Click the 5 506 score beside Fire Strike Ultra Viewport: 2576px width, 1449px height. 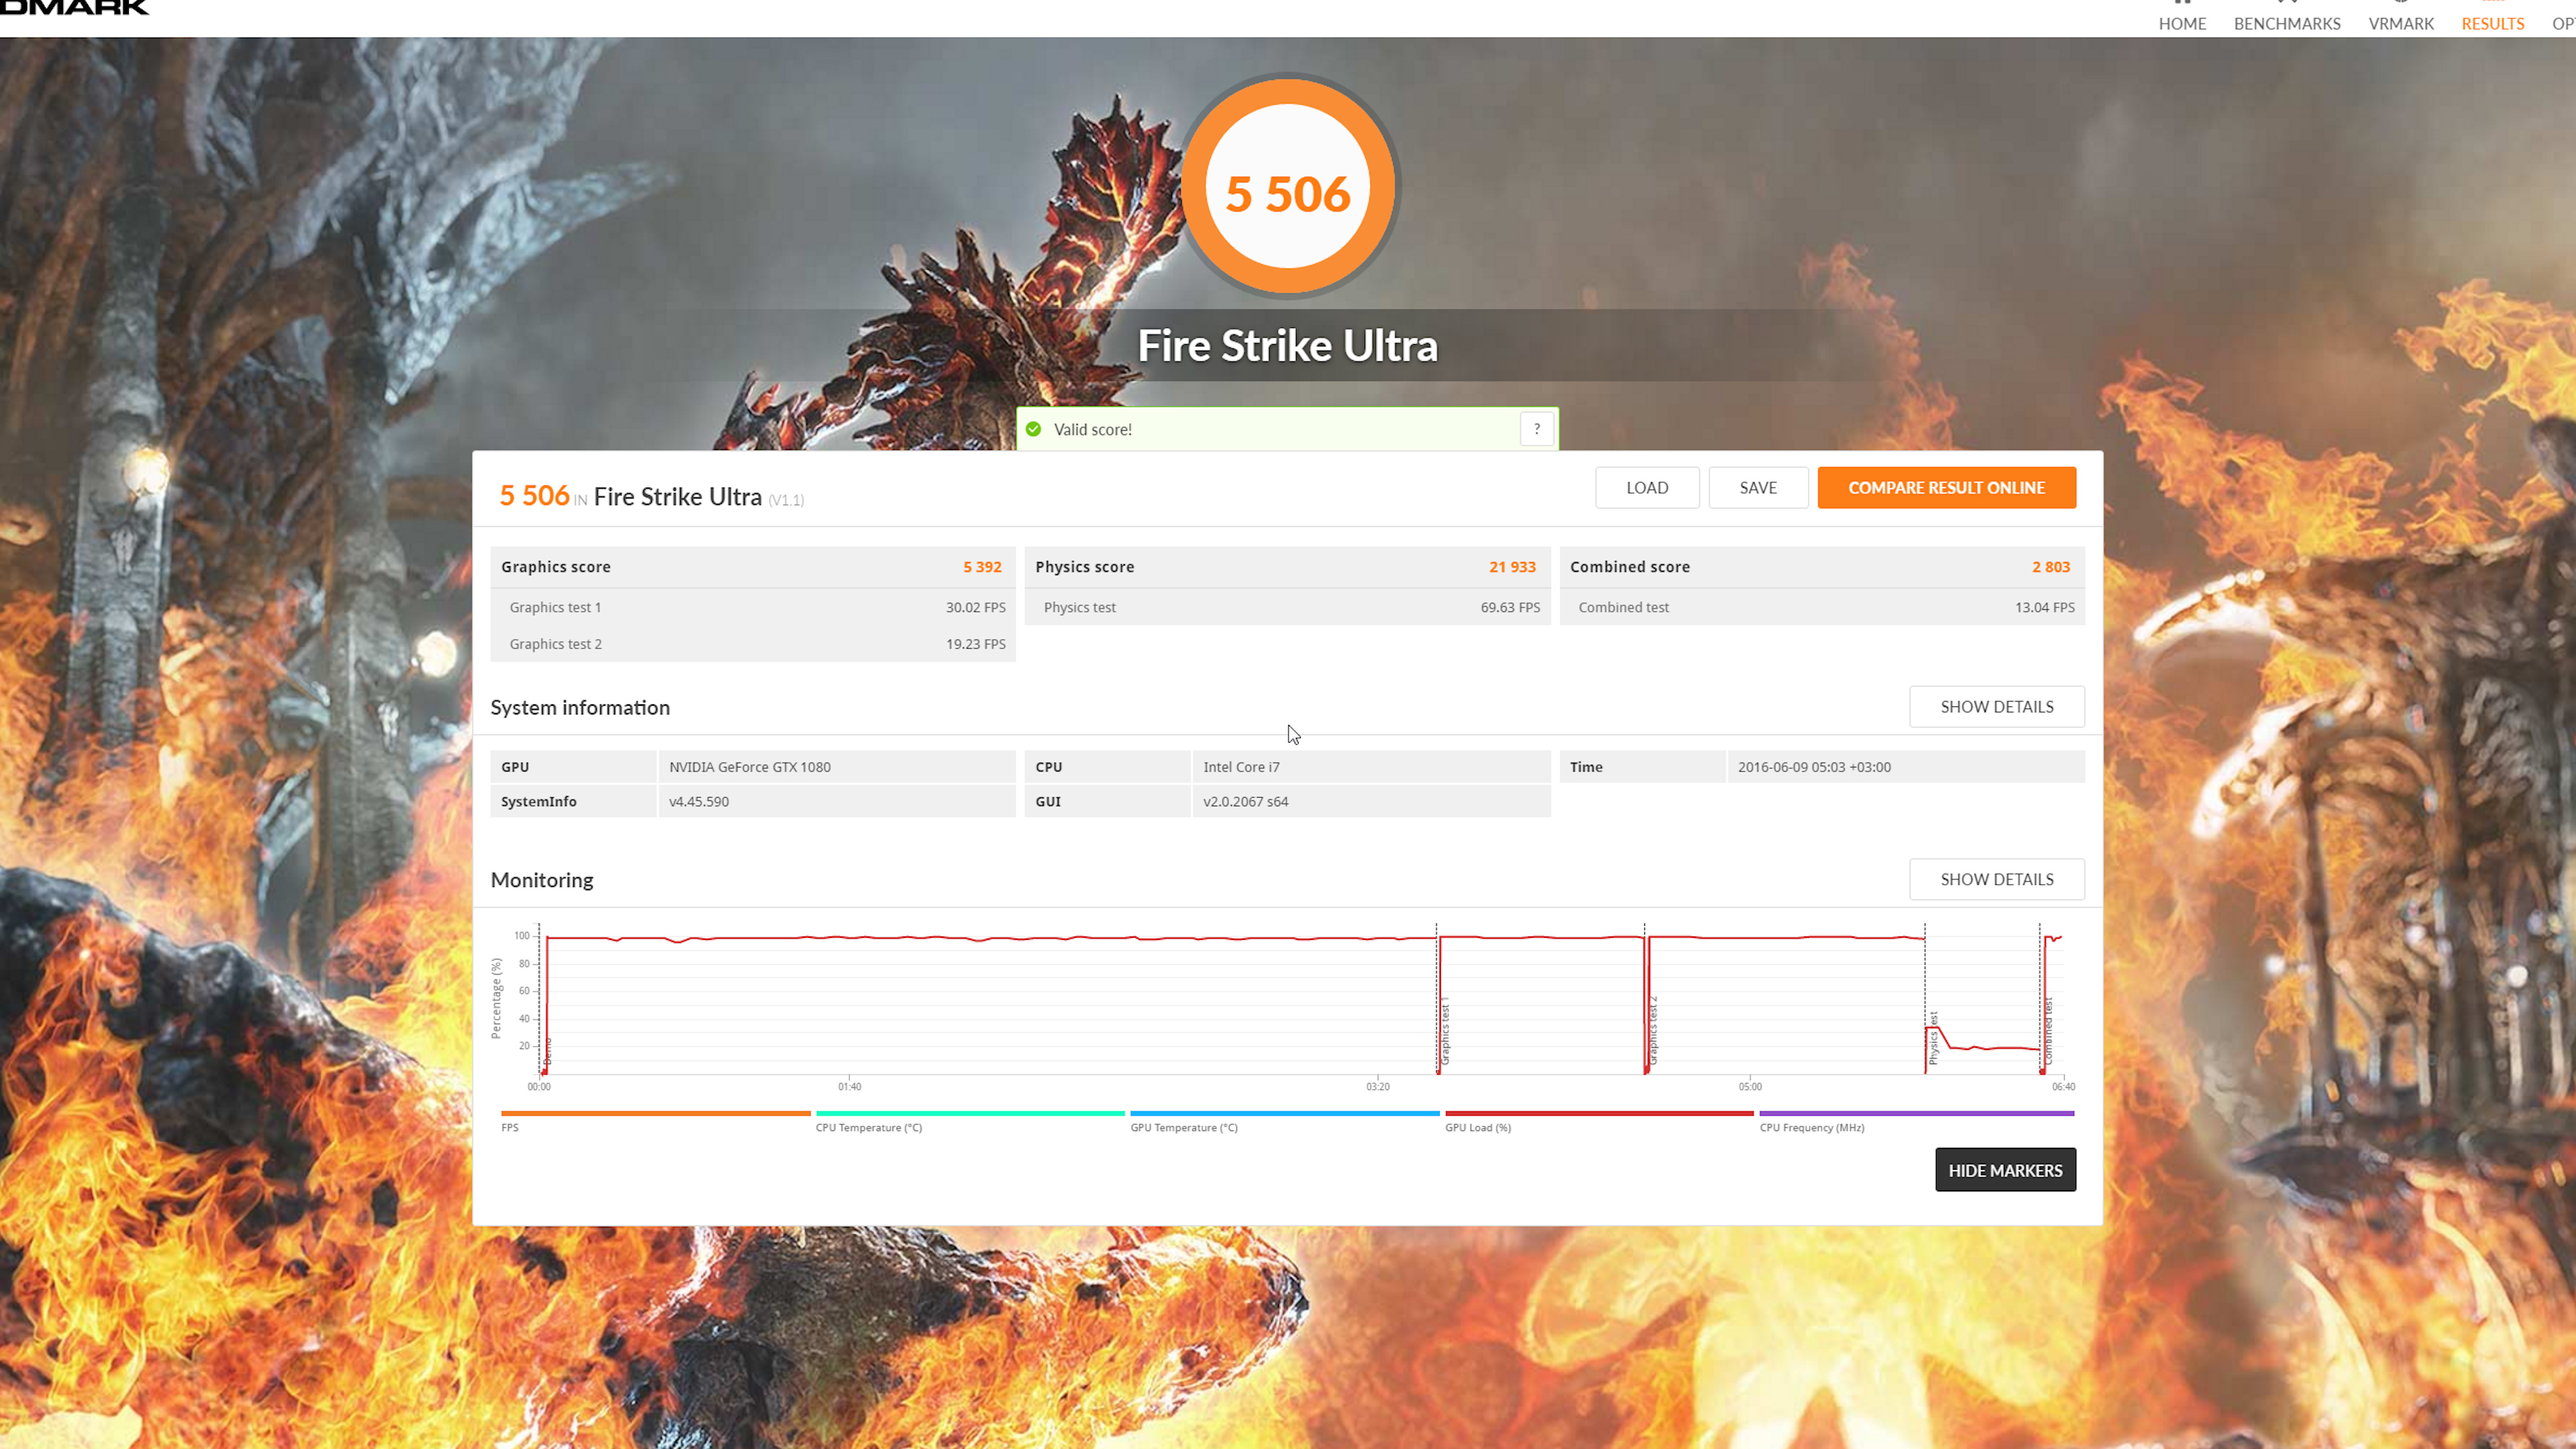tap(534, 495)
